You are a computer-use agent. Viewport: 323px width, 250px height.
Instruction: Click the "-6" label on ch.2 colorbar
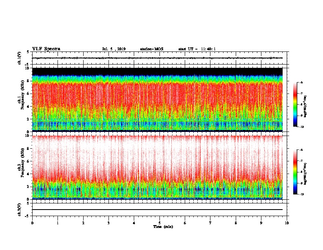tap(301, 150)
